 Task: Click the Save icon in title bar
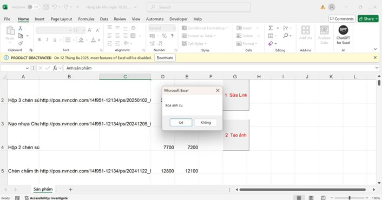tap(46, 7)
